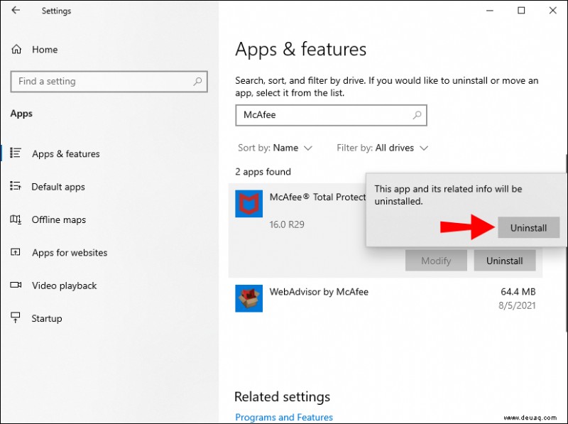Screen dimensions: 568x424
Task: Click the Home house icon
Action: click(x=16, y=49)
